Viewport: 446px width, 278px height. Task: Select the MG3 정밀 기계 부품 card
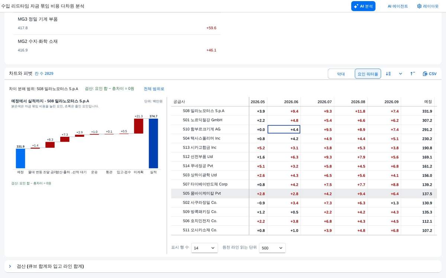coord(117,23)
